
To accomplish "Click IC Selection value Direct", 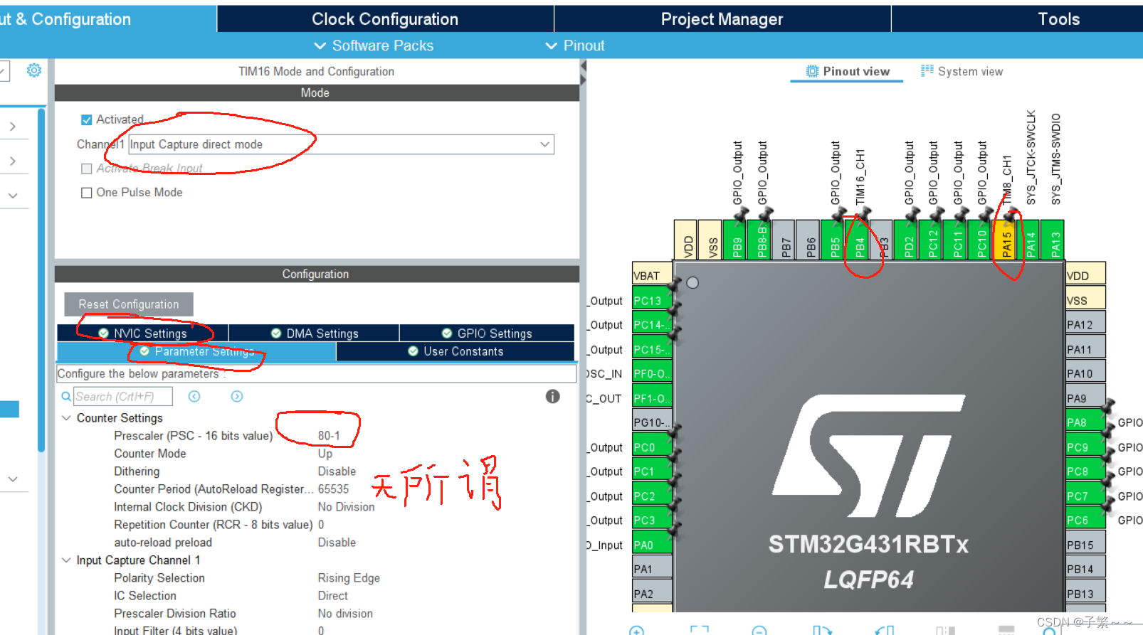I will click(332, 596).
